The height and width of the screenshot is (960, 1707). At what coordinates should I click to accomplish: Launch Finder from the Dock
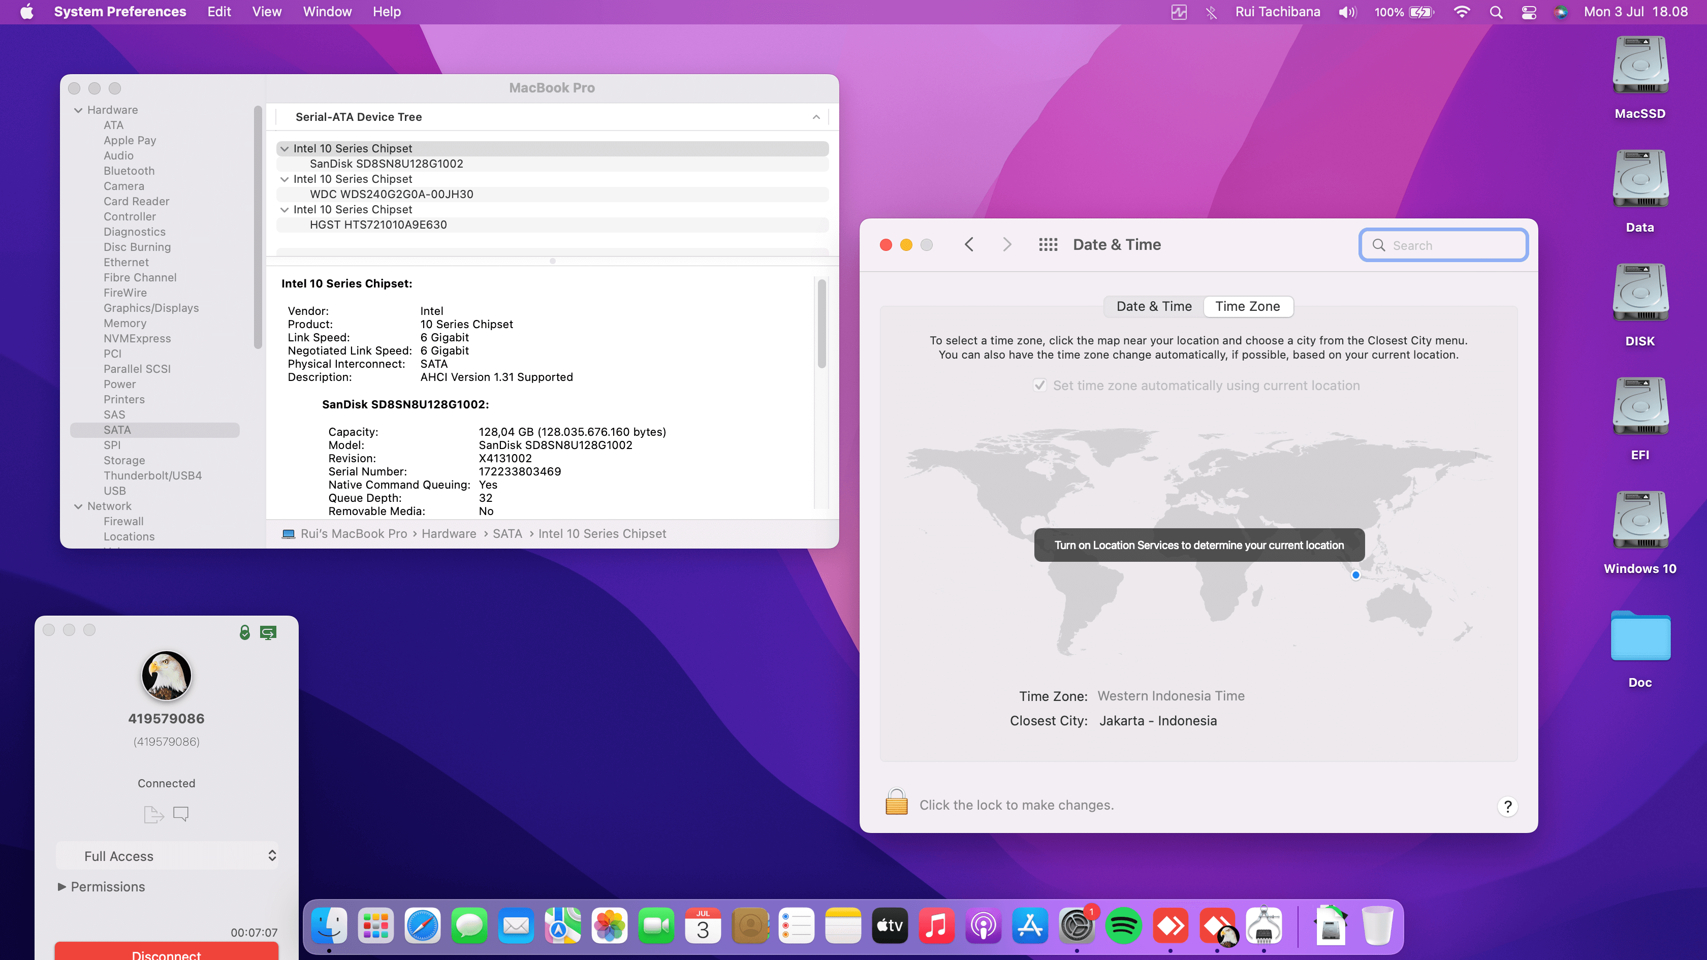click(x=329, y=925)
